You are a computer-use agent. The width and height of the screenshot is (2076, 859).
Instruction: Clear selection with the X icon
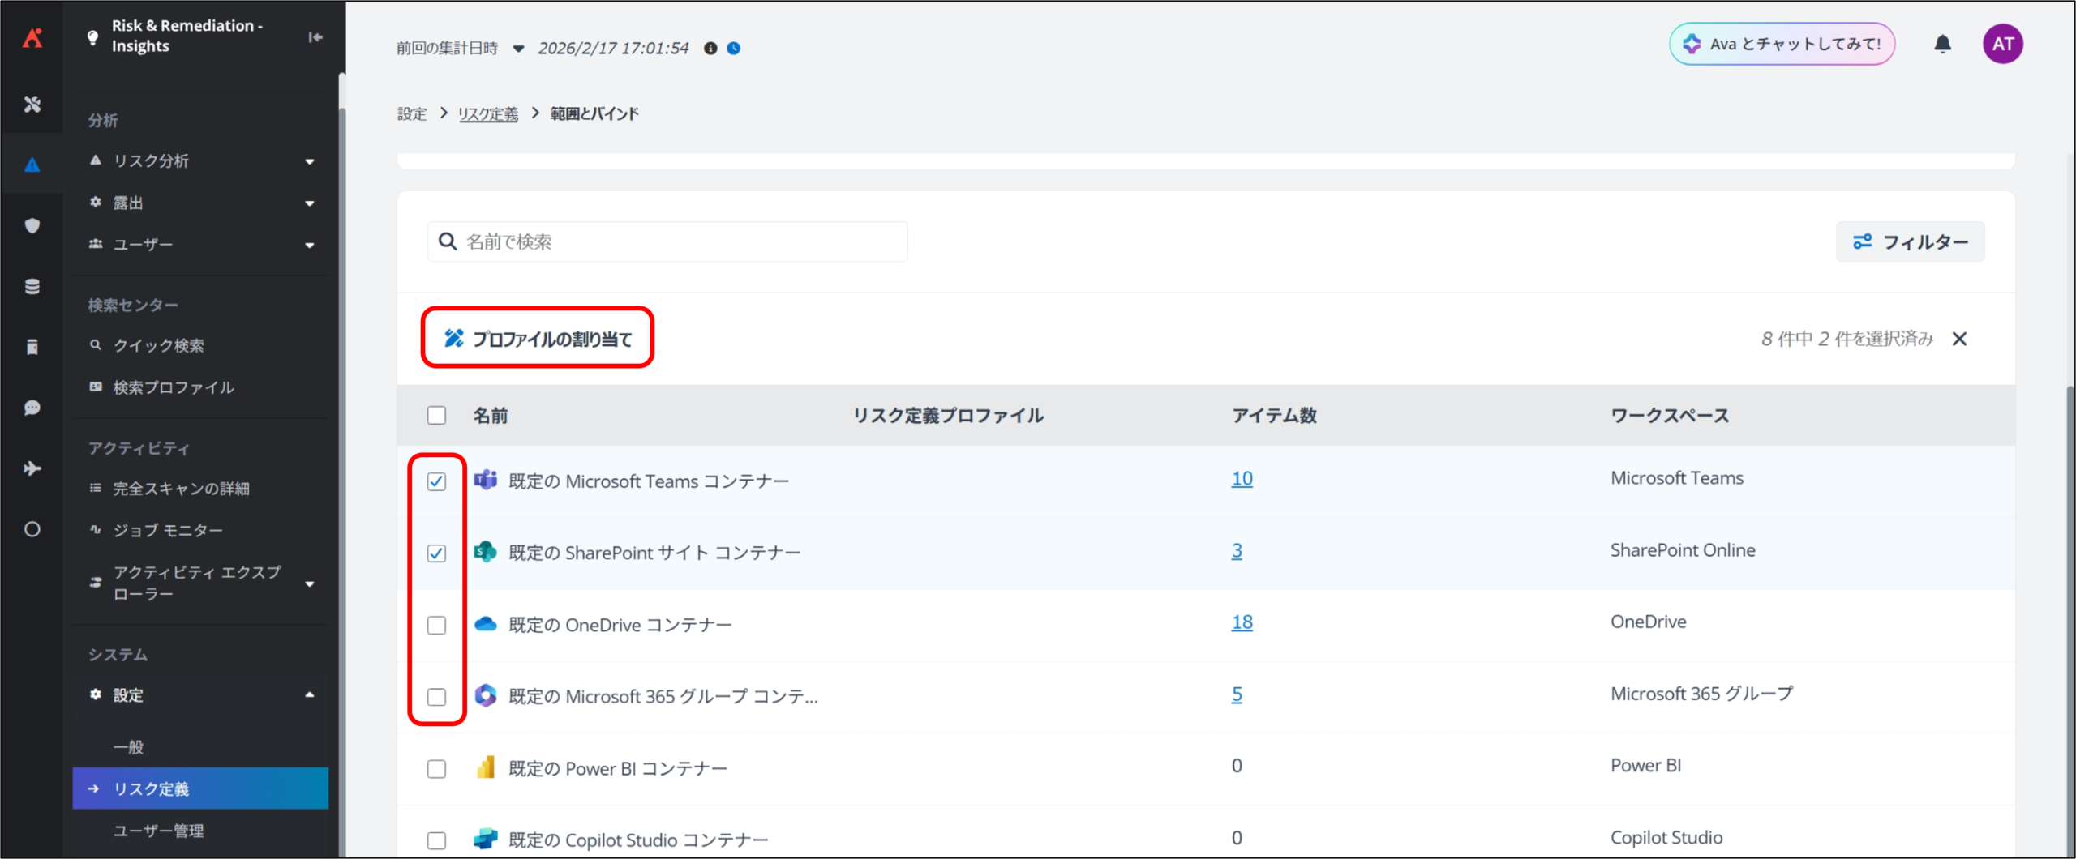point(1959,339)
